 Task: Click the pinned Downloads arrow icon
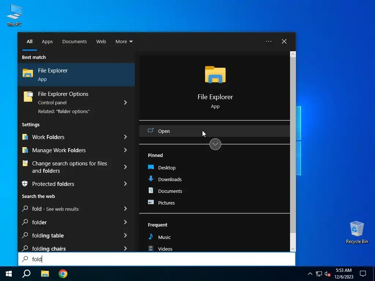point(151,179)
